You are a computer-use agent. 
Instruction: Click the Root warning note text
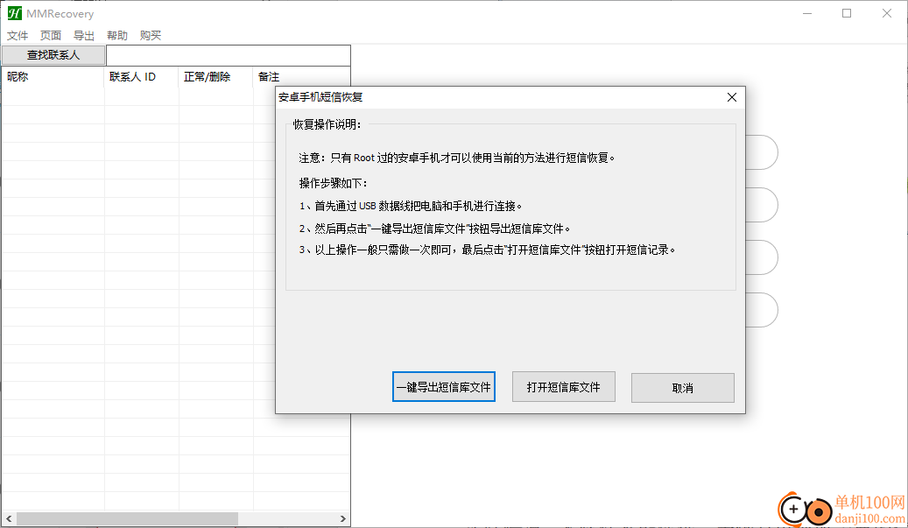click(x=457, y=158)
